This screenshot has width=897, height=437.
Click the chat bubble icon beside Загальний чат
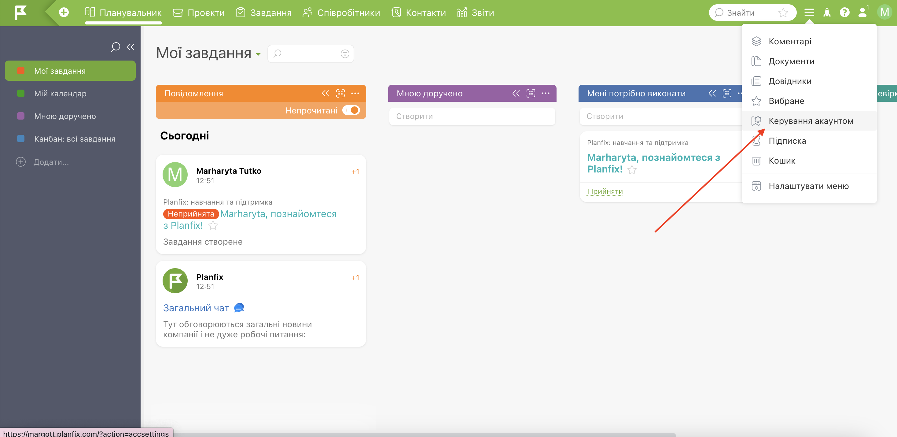(x=239, y=308)
